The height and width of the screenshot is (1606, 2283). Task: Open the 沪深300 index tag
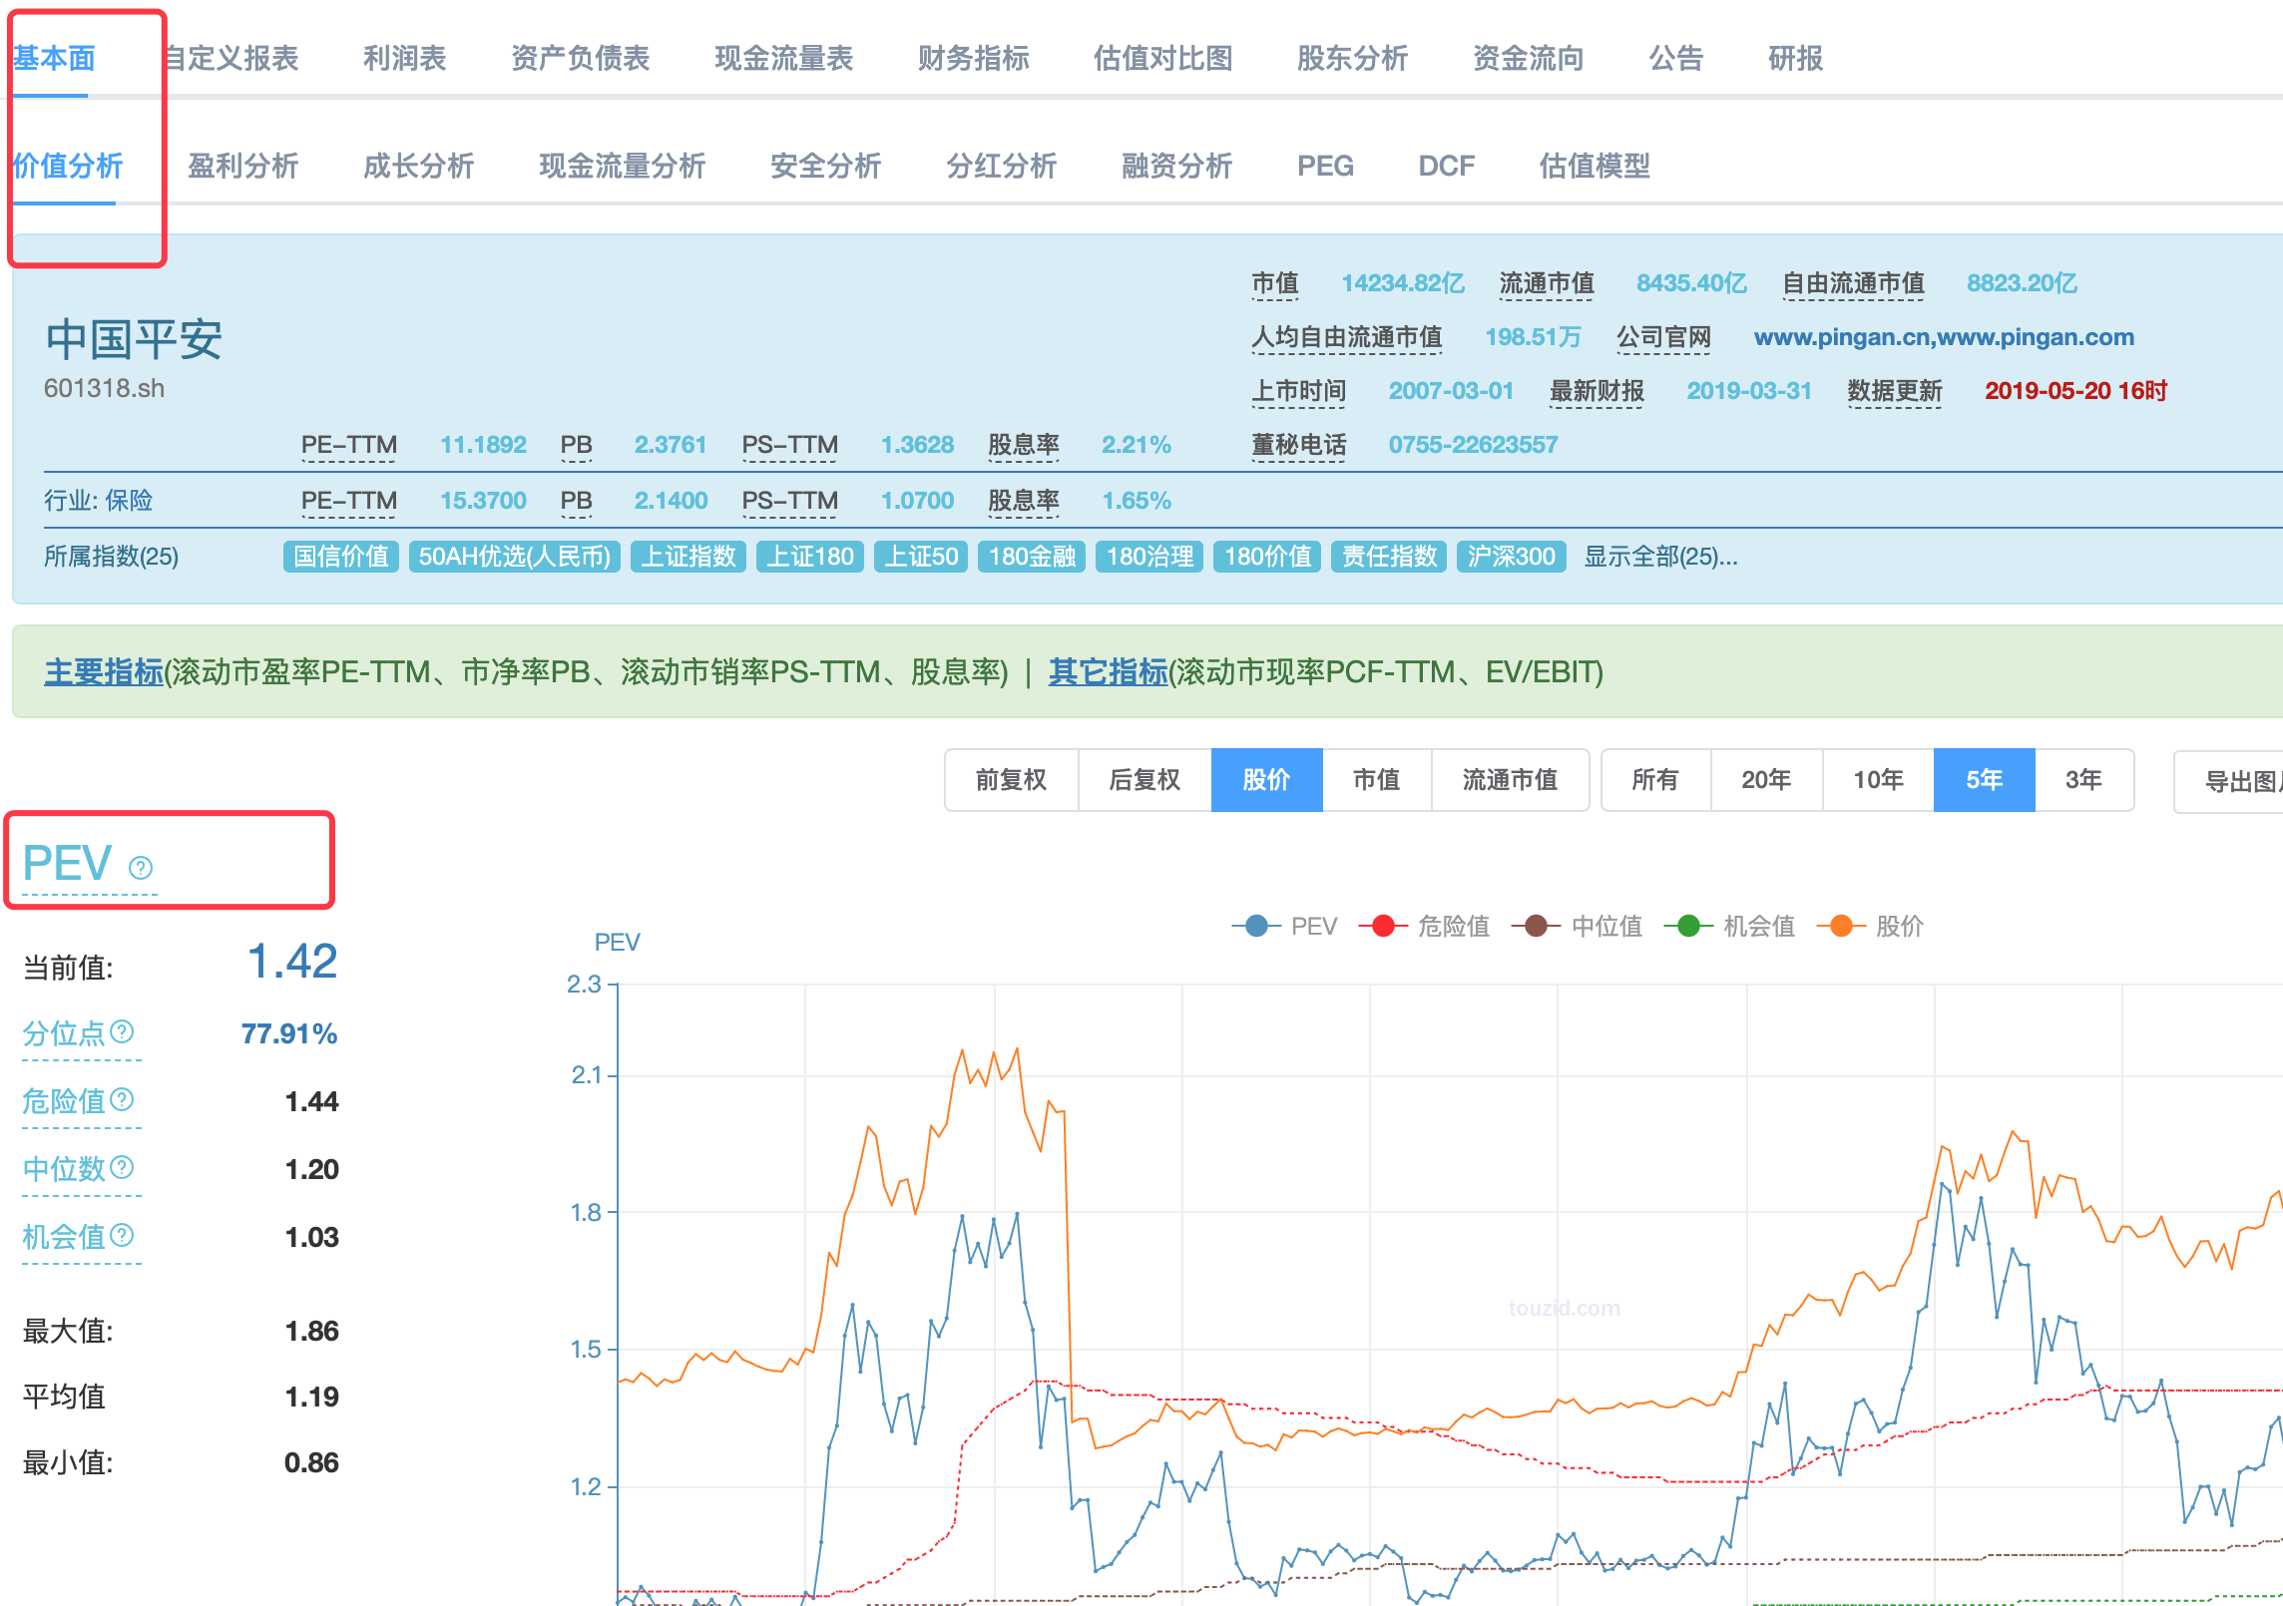1511,557
